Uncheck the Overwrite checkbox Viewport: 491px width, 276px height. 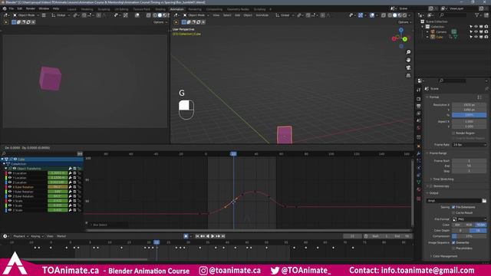(453, 242)
